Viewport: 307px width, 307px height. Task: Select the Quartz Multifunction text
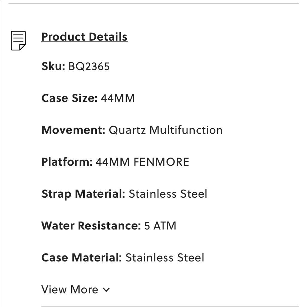pos(166,130)
